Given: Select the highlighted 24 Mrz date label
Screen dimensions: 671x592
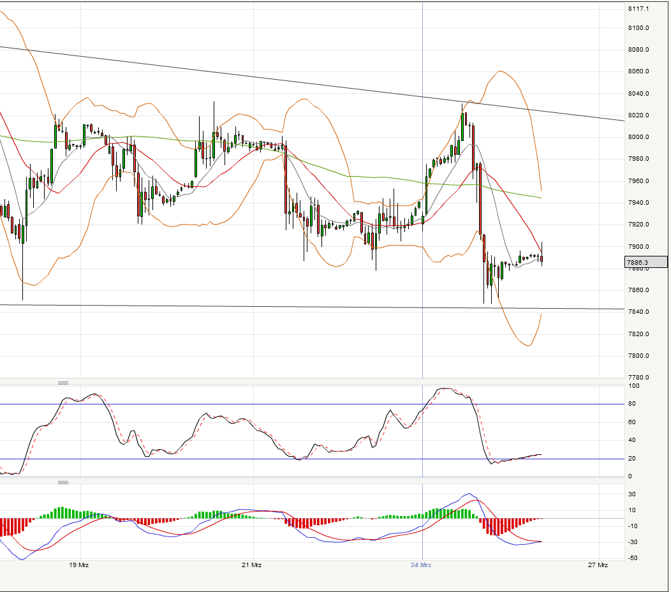Looking at the screenshot, I should click(421, 565).
